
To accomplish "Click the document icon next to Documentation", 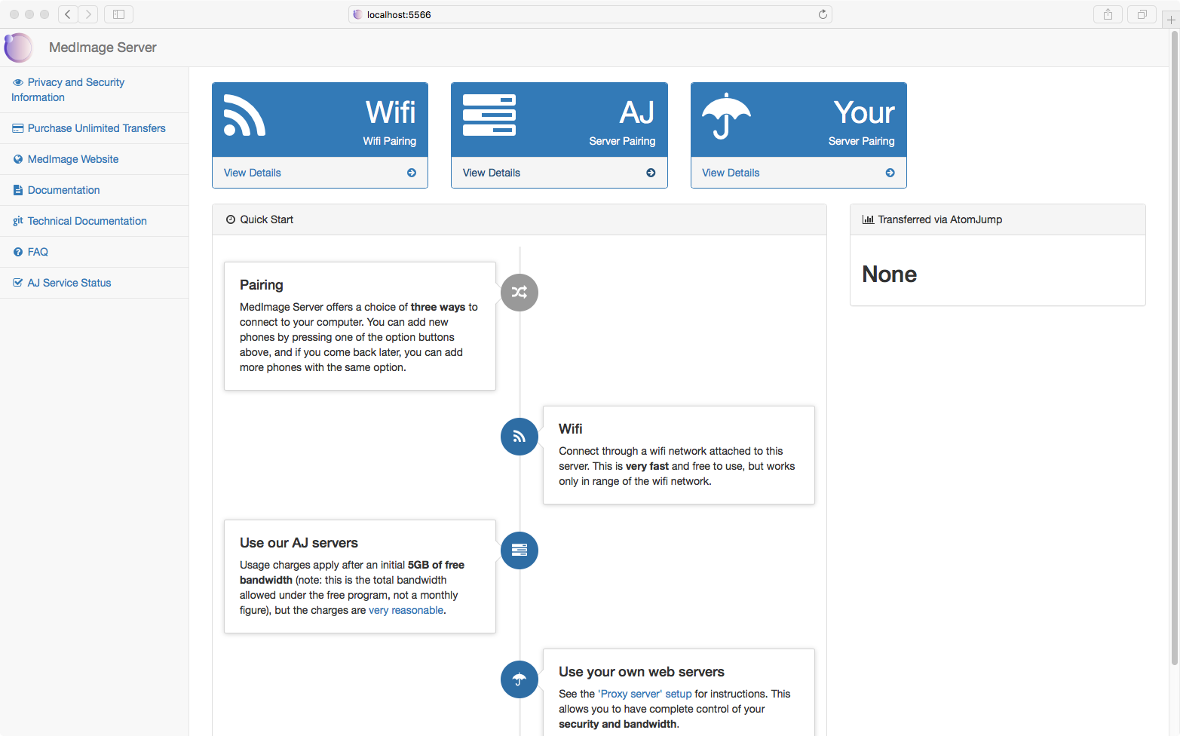I will coord(18,190).
